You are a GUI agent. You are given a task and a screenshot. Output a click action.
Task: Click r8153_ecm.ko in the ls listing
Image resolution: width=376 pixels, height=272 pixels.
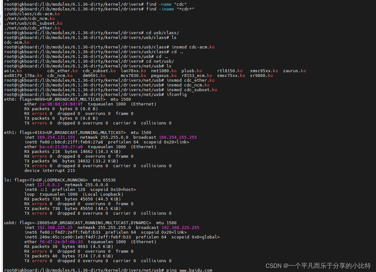coord(197,76)
